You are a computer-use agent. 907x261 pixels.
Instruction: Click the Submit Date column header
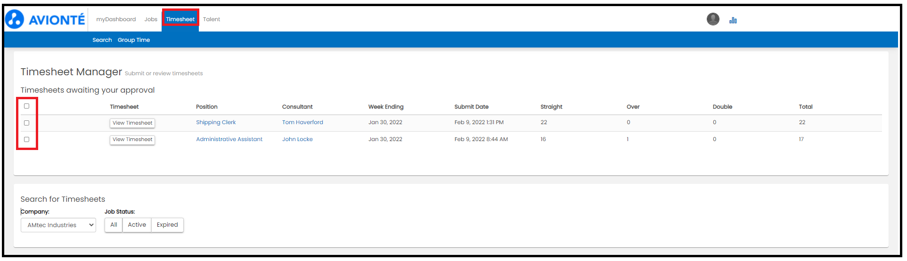[471, 107]
